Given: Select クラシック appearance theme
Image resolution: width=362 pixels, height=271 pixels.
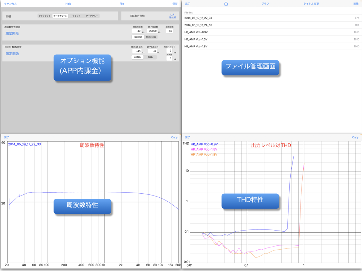Looking at the screenshot, I should click(45, 16).
